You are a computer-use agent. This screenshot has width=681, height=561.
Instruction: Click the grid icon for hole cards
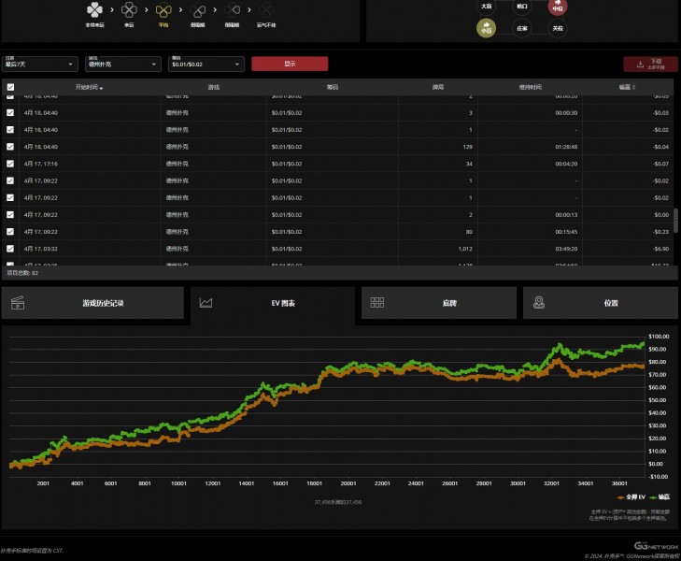377,303
